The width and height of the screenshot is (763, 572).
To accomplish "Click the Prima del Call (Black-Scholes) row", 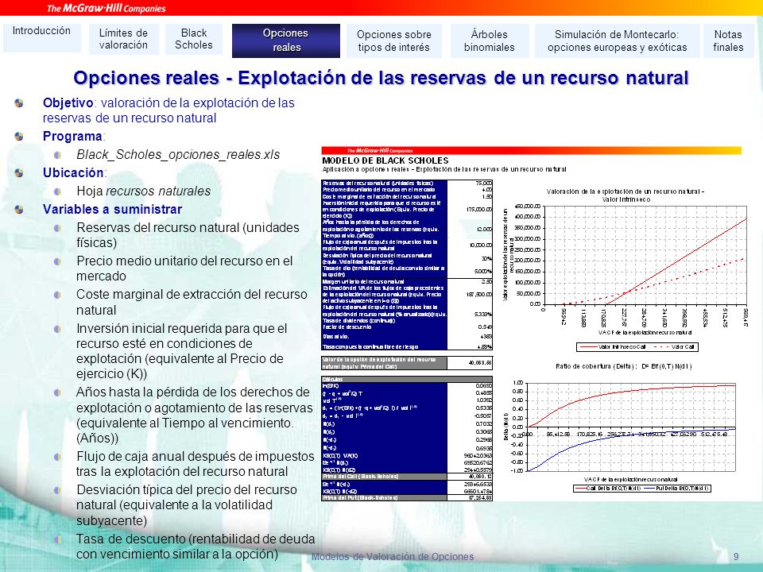I will pyautogui.click(x=407, y=477).
